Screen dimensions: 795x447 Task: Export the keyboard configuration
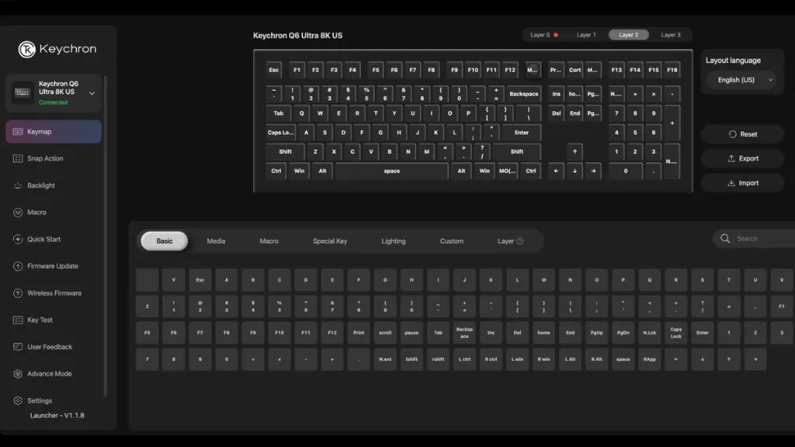[742, 158]
